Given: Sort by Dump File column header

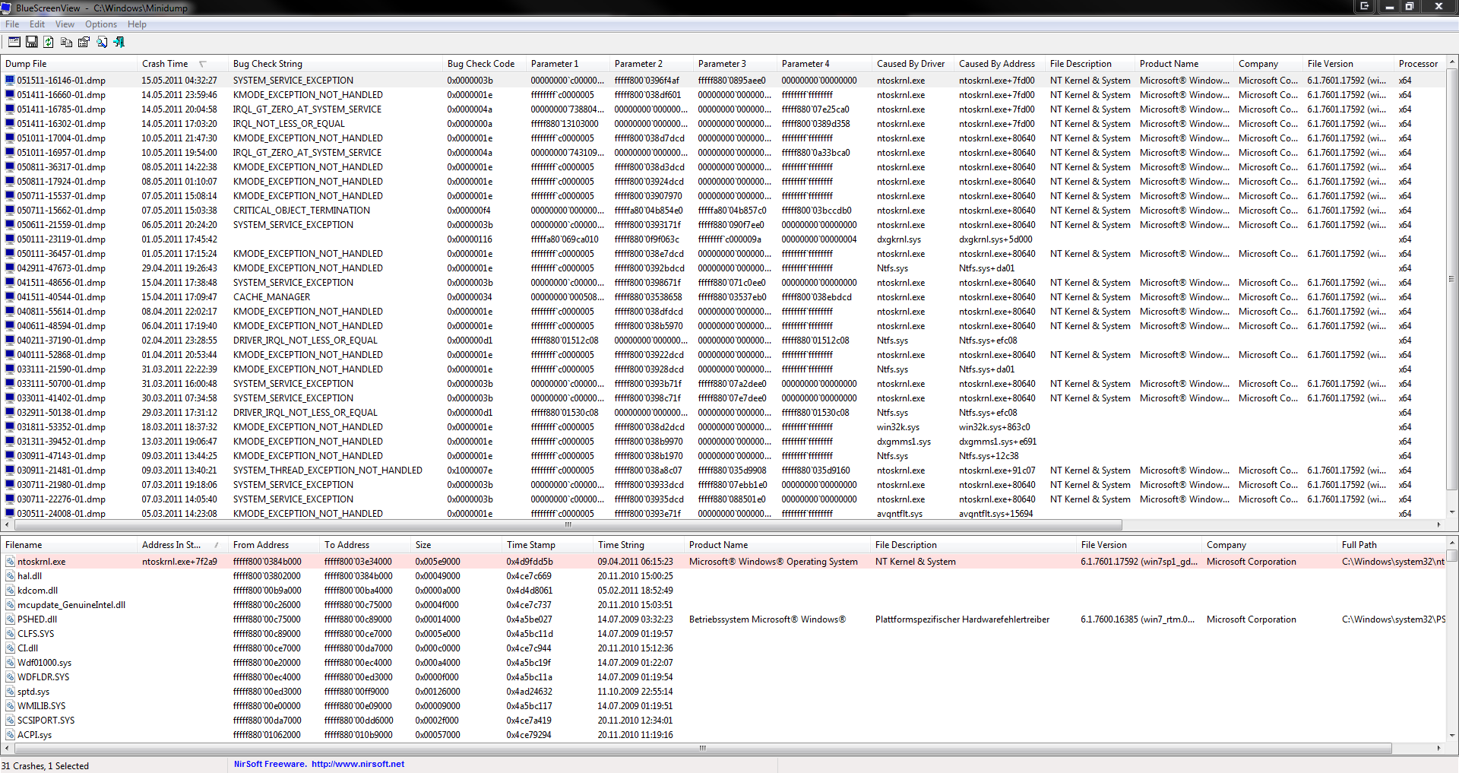Looking at the screenshot, I should (68, 64).
